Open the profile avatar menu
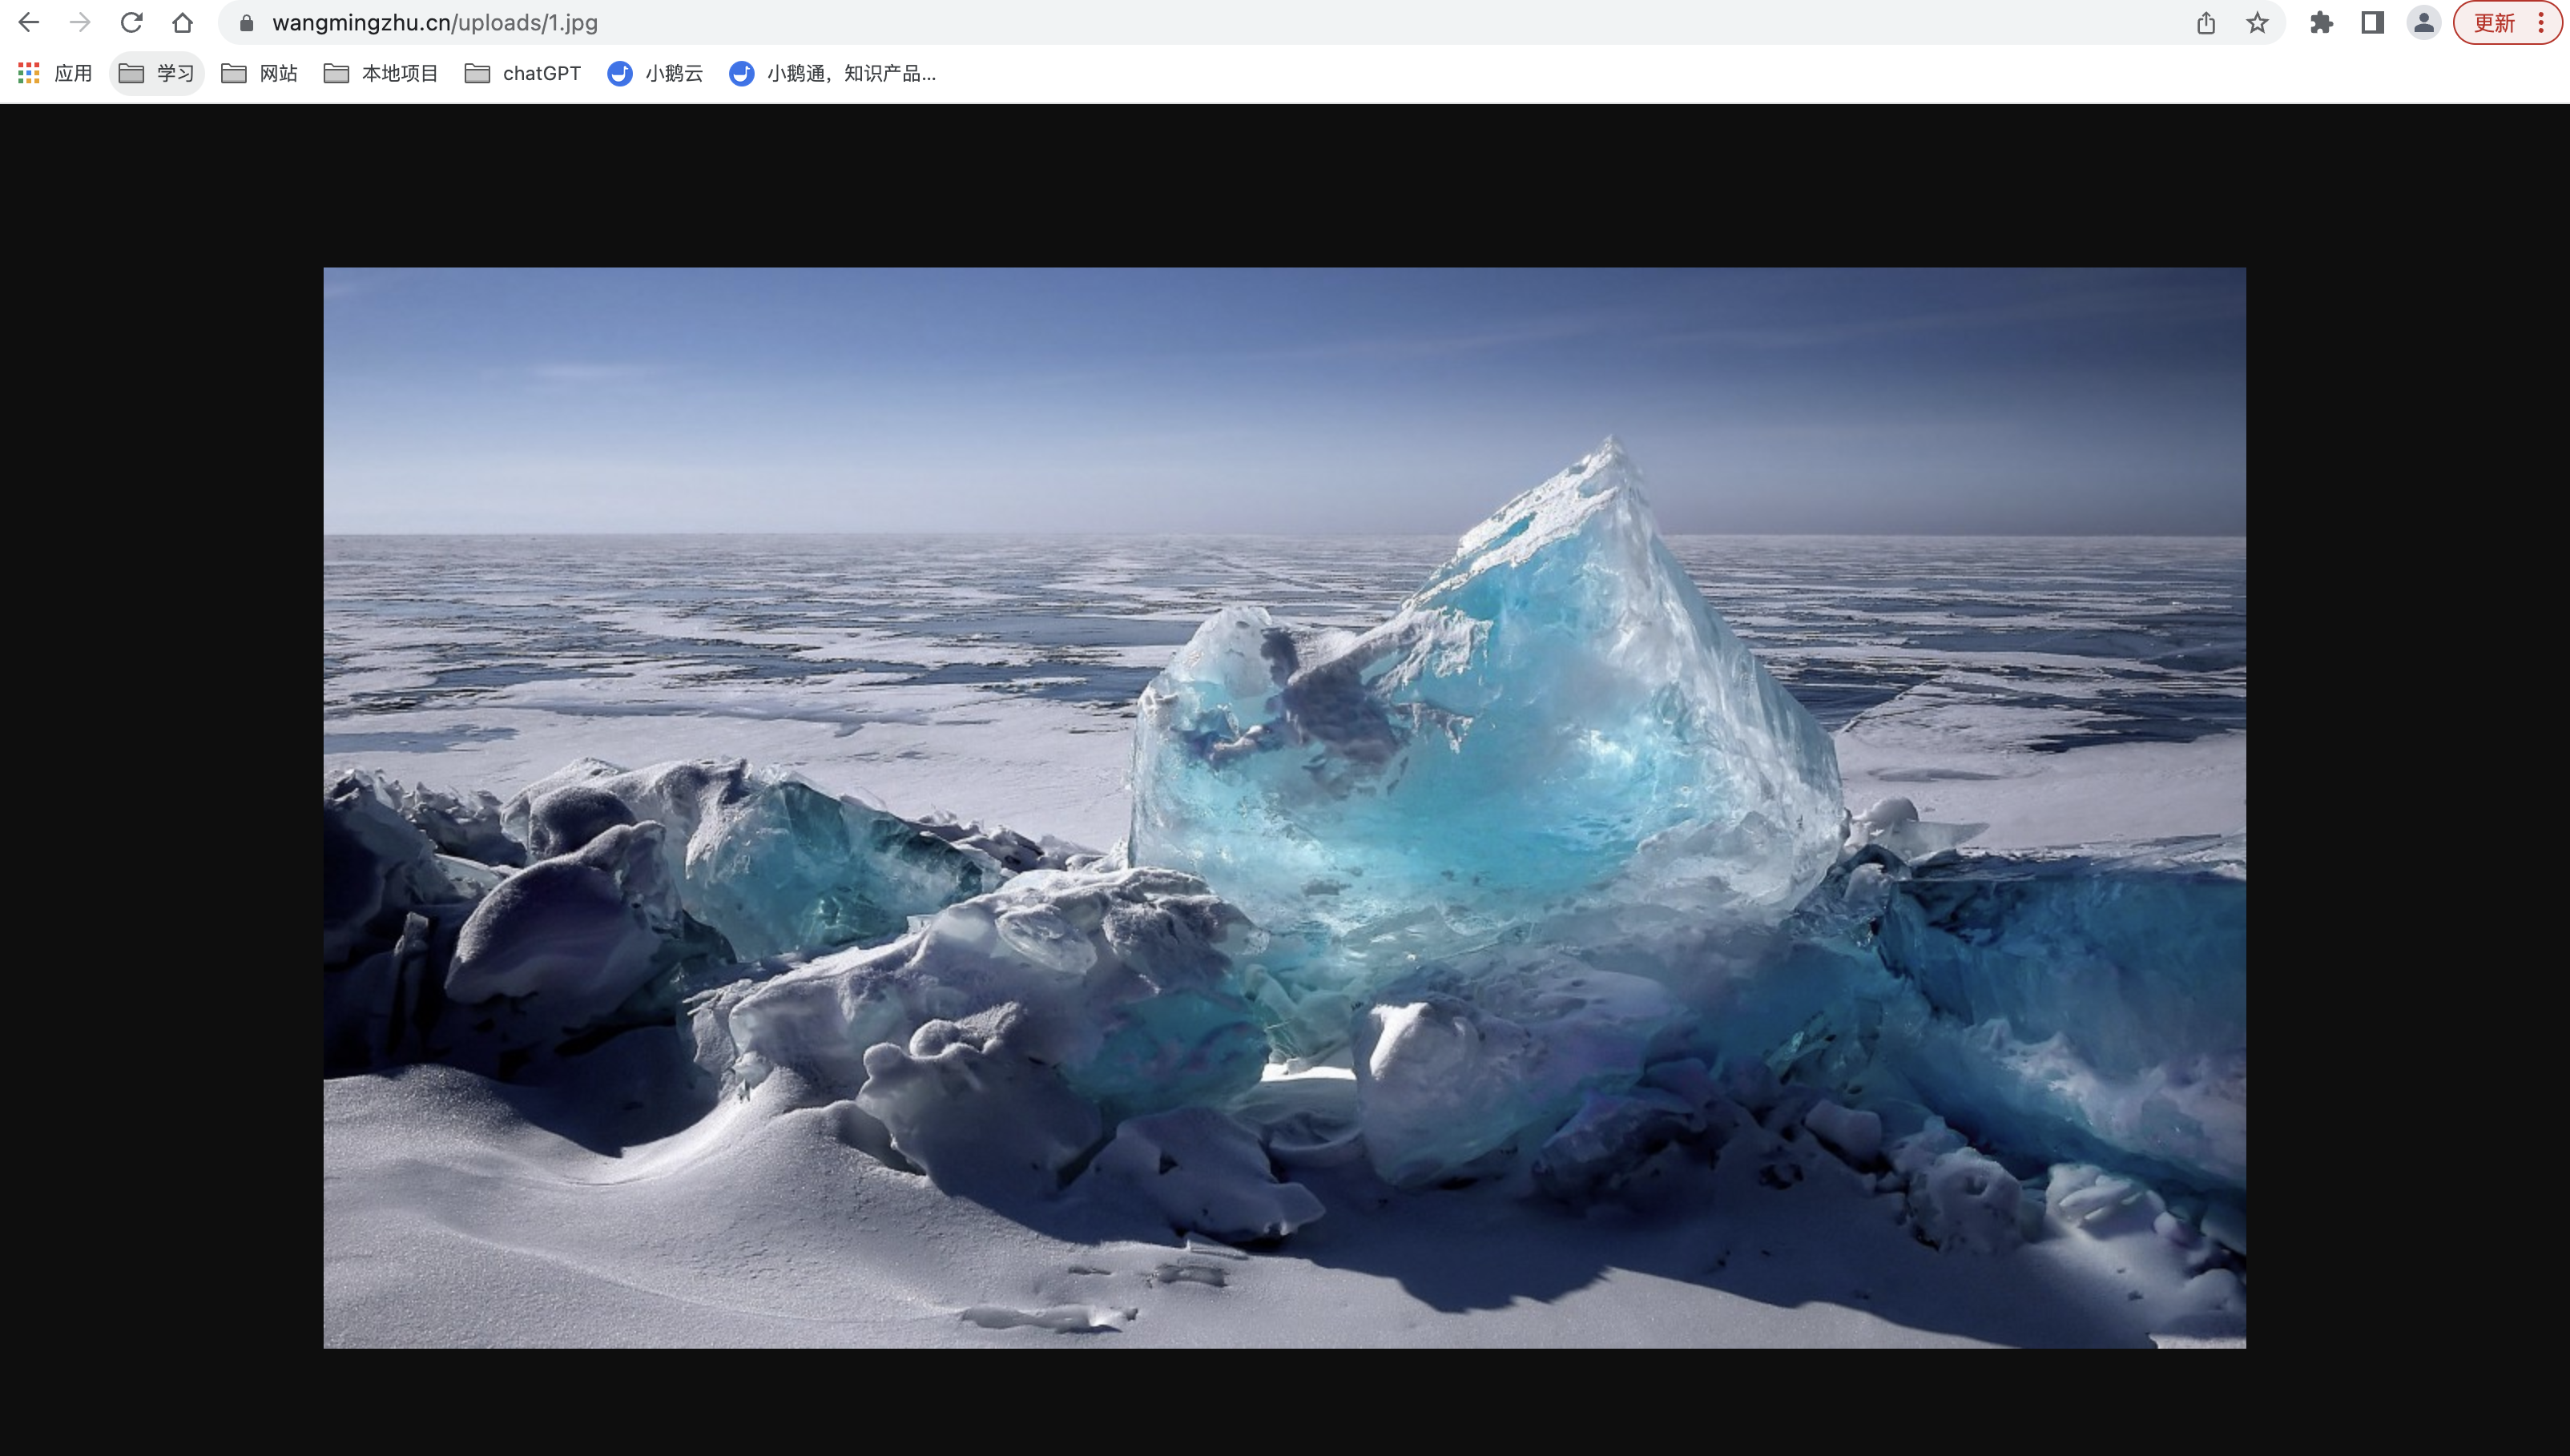The width and height of the screenshot is (2570, 1456). click(2423, 22)
